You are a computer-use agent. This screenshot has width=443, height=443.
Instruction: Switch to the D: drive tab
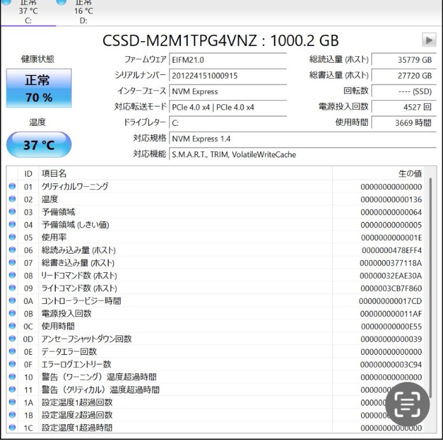tap(83, 21)
